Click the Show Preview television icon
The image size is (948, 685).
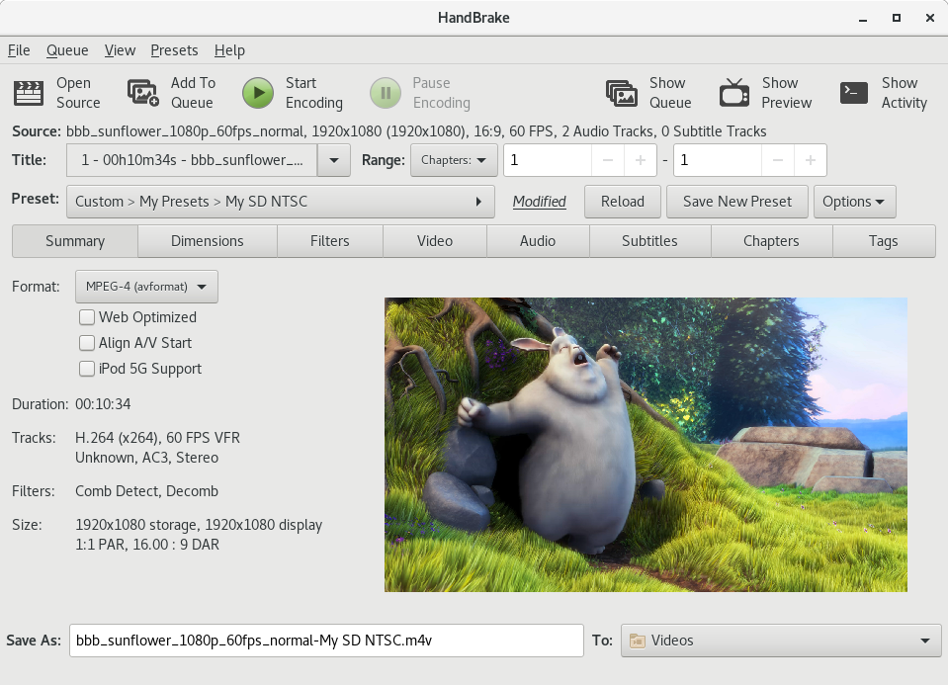(x=733, y=93)
